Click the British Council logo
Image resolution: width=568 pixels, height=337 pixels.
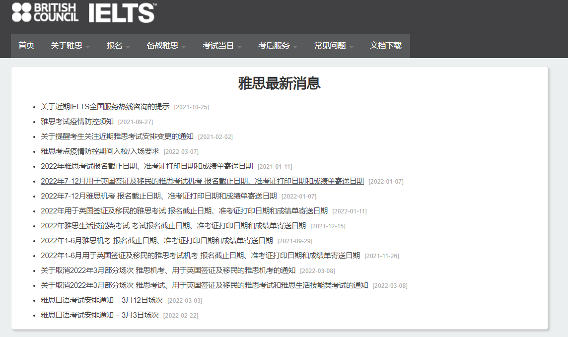click(x=45, y=12)
